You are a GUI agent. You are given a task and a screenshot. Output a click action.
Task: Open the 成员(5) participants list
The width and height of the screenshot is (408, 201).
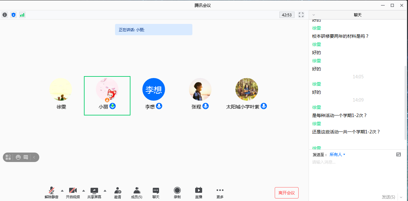click(x=137, y=193)
